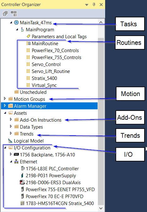Click the 2198-D006-ERS3 DualAxis drive icon

[x=22, y=182]
